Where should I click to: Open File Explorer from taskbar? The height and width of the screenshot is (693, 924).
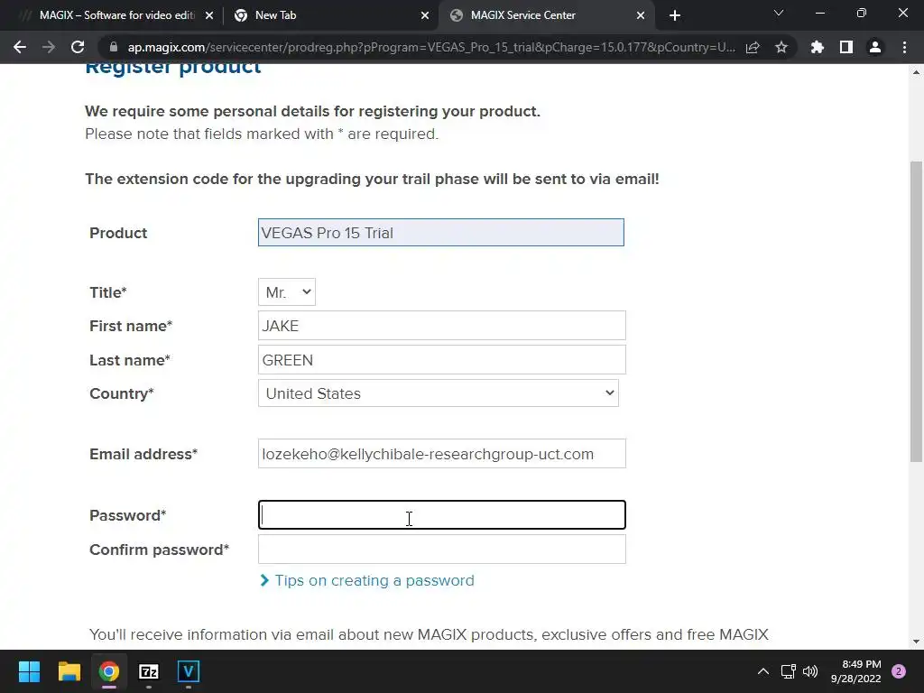[69, 671]
